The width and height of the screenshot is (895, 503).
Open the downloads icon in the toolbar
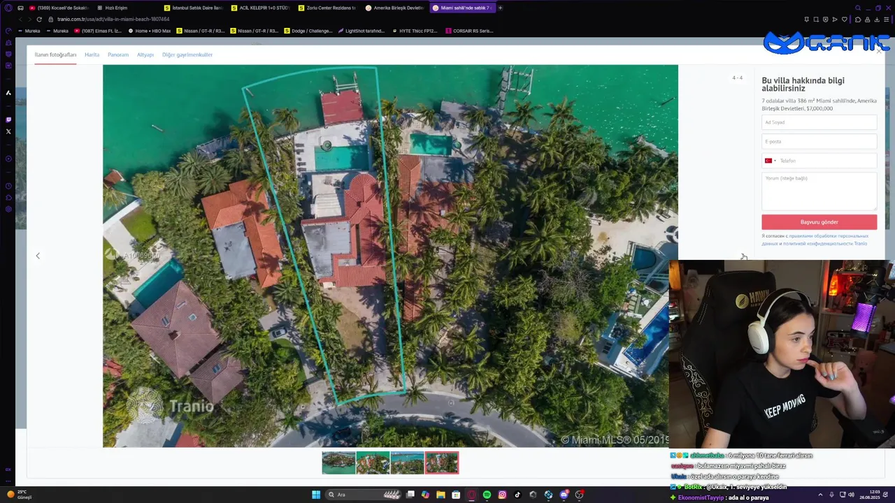(877, 20)
